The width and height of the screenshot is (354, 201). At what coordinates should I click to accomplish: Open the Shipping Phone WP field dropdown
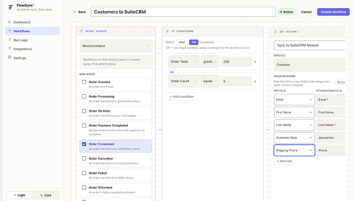tap(294, 150)
